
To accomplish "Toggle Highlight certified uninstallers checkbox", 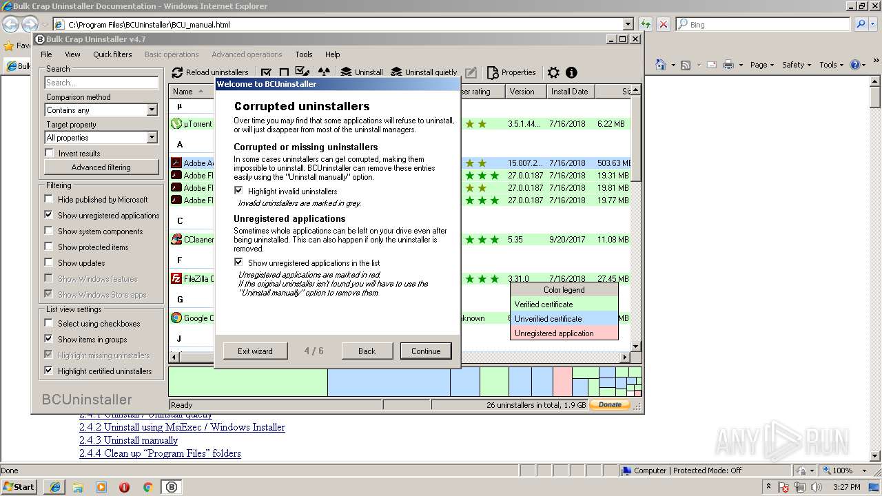I will point(49,371).
